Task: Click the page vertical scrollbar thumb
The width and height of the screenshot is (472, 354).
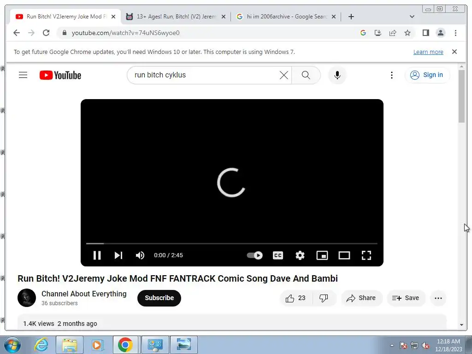Action: [461, 96]
